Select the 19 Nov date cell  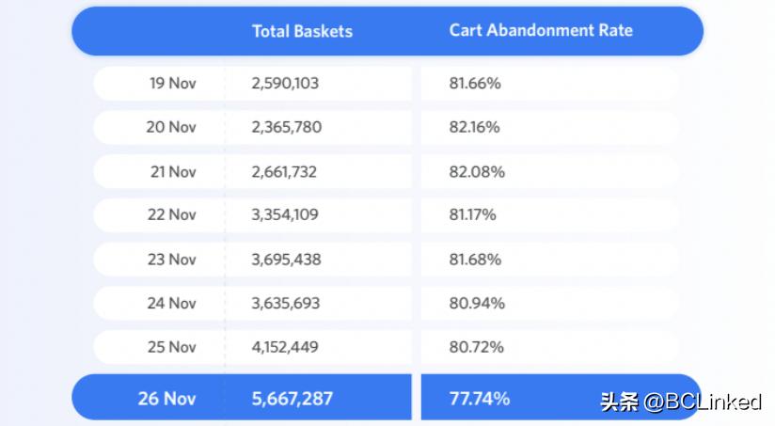pyautogui.click(x=173, y=83)
